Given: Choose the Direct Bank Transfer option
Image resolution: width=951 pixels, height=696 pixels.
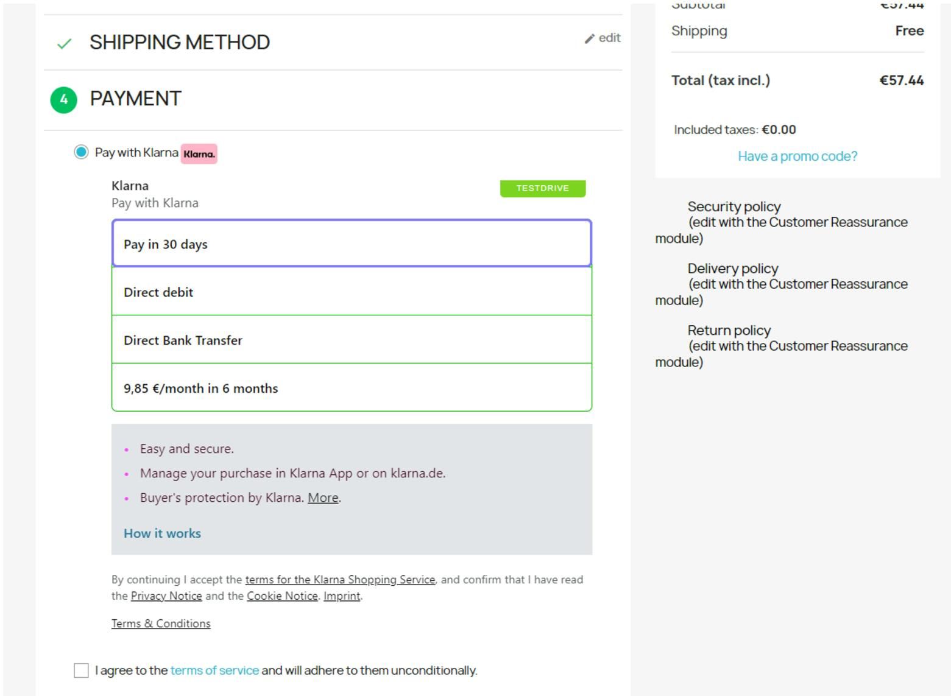Looking at the screenshot, I should coord(352,340).
